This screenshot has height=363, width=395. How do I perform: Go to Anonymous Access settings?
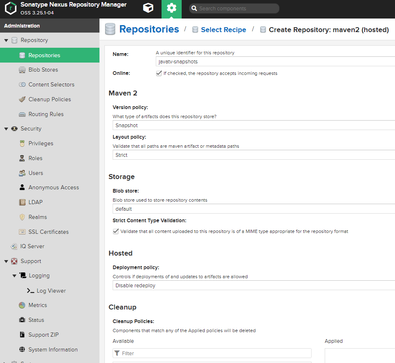(x=53, y=188)
